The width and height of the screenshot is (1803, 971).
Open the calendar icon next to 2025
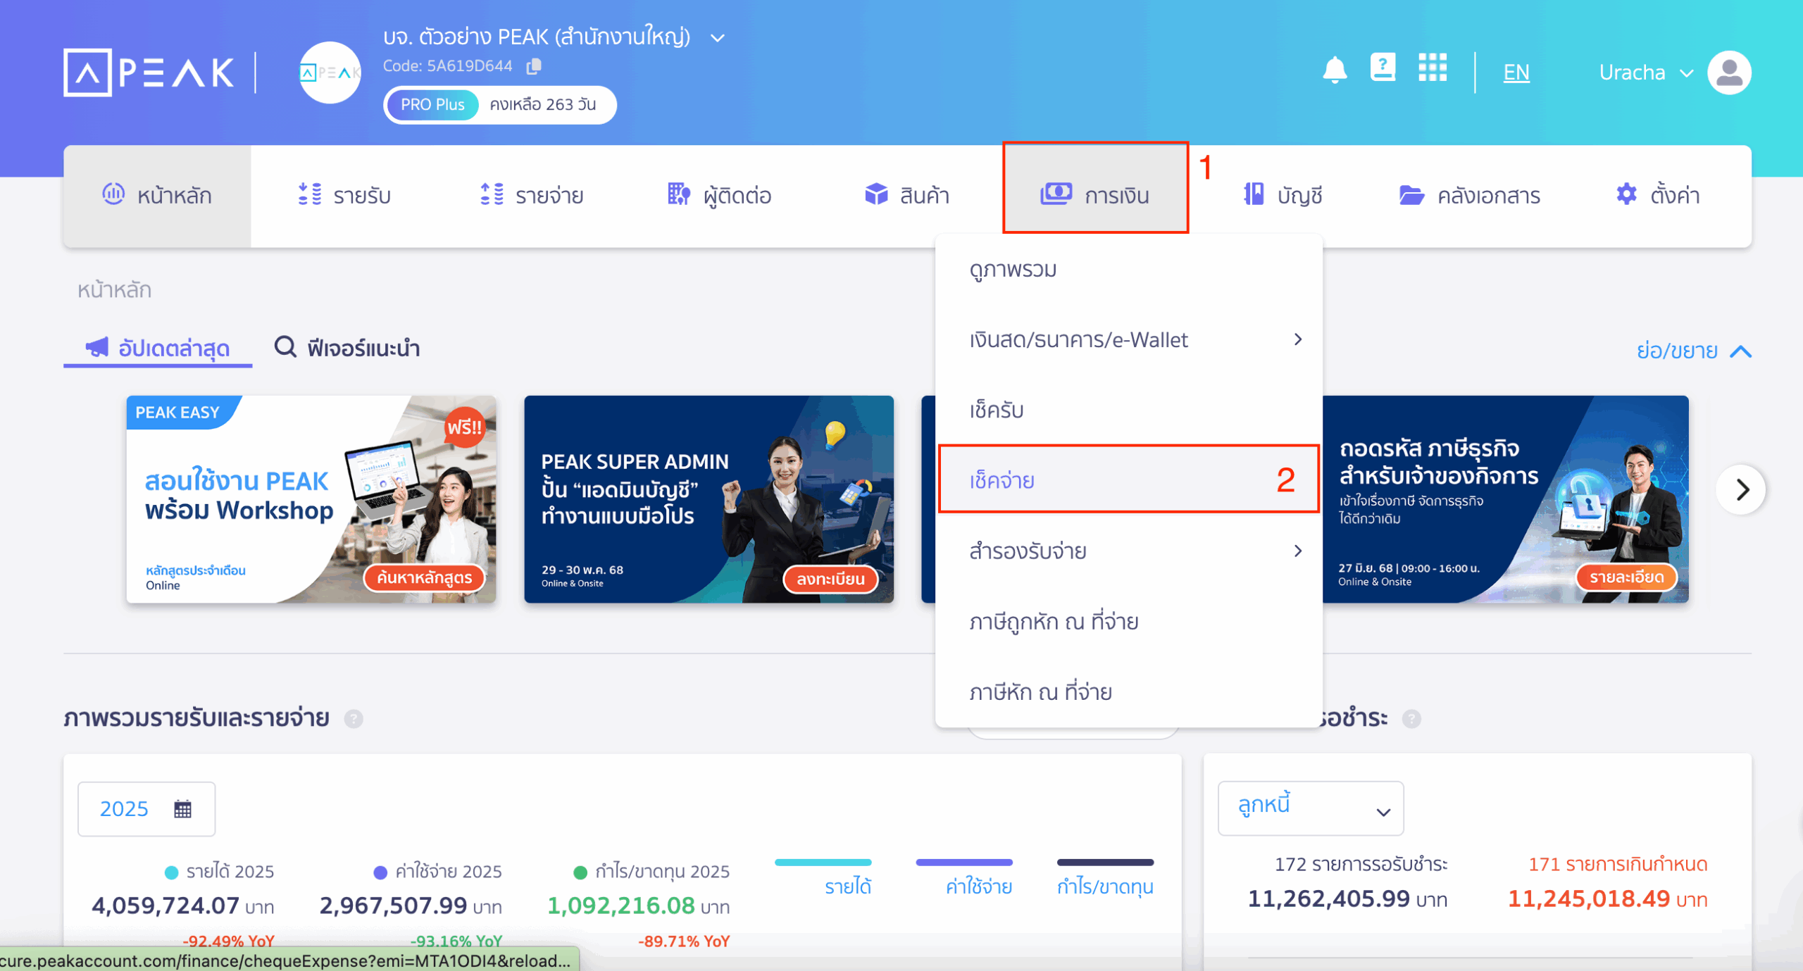tap(182, 809)
